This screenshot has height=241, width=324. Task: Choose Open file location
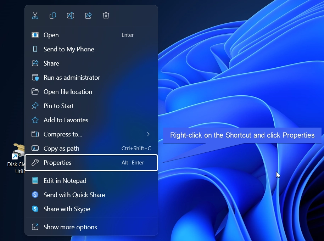[91, 92]
